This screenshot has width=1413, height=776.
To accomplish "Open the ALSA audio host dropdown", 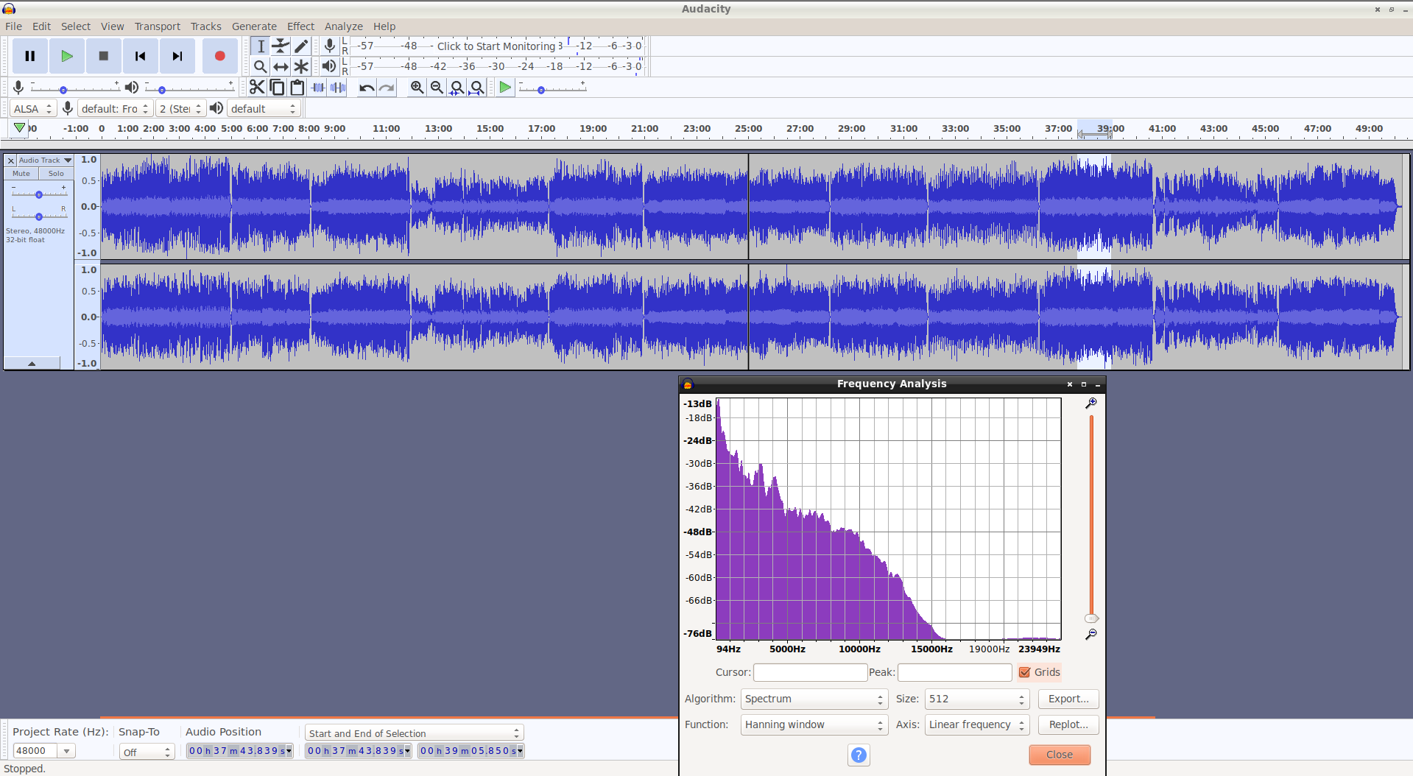I will (x=34, y=108).
